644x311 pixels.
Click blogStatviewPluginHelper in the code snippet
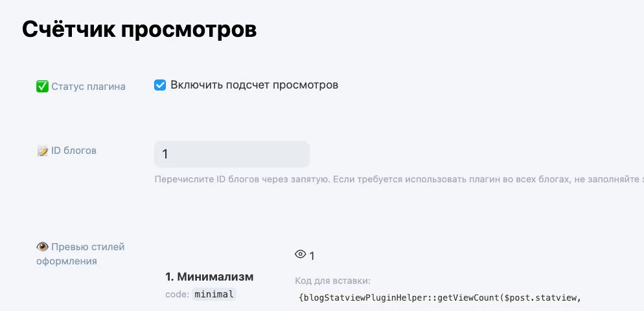[x=362, y=297]
